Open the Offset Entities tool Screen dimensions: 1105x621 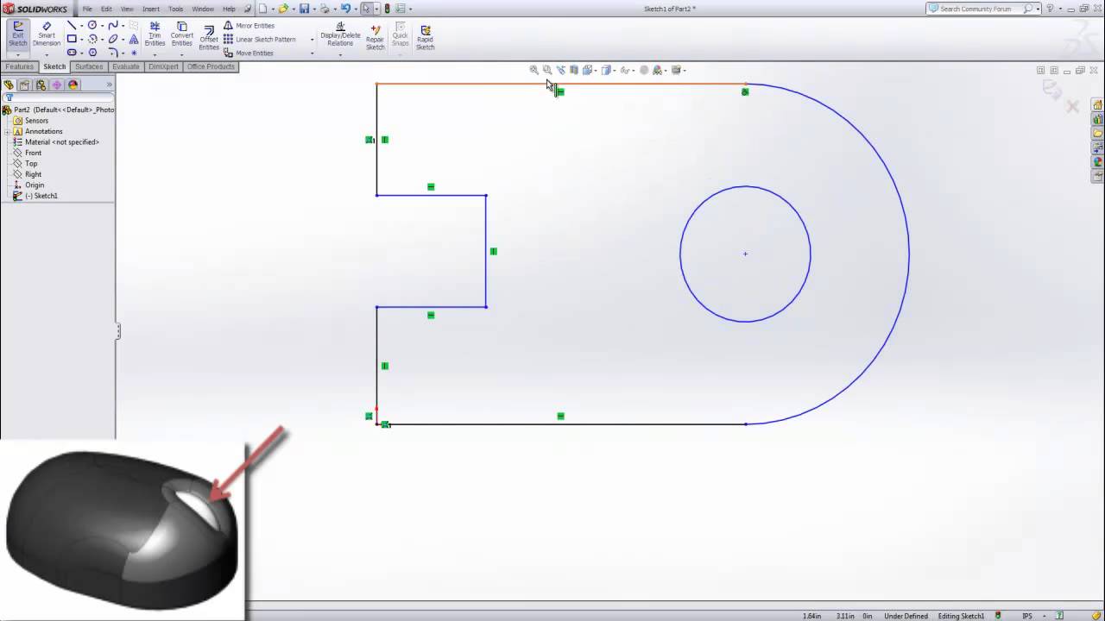208,34
